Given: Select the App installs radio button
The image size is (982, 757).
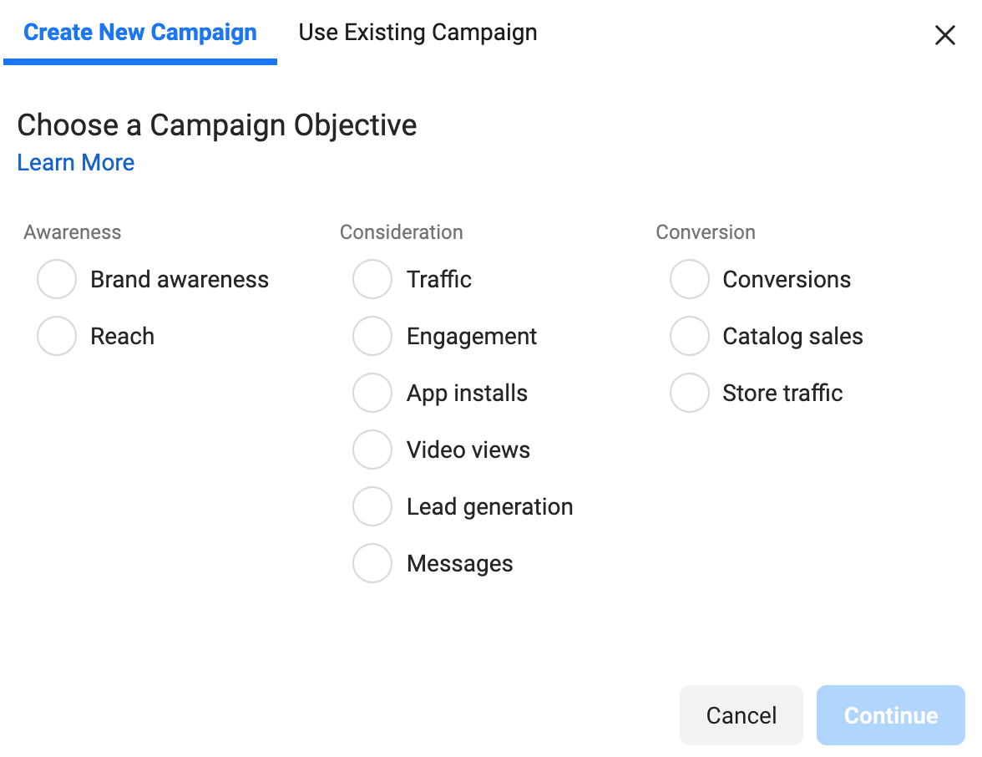Looking at the screenshot, I should [372, 393].
